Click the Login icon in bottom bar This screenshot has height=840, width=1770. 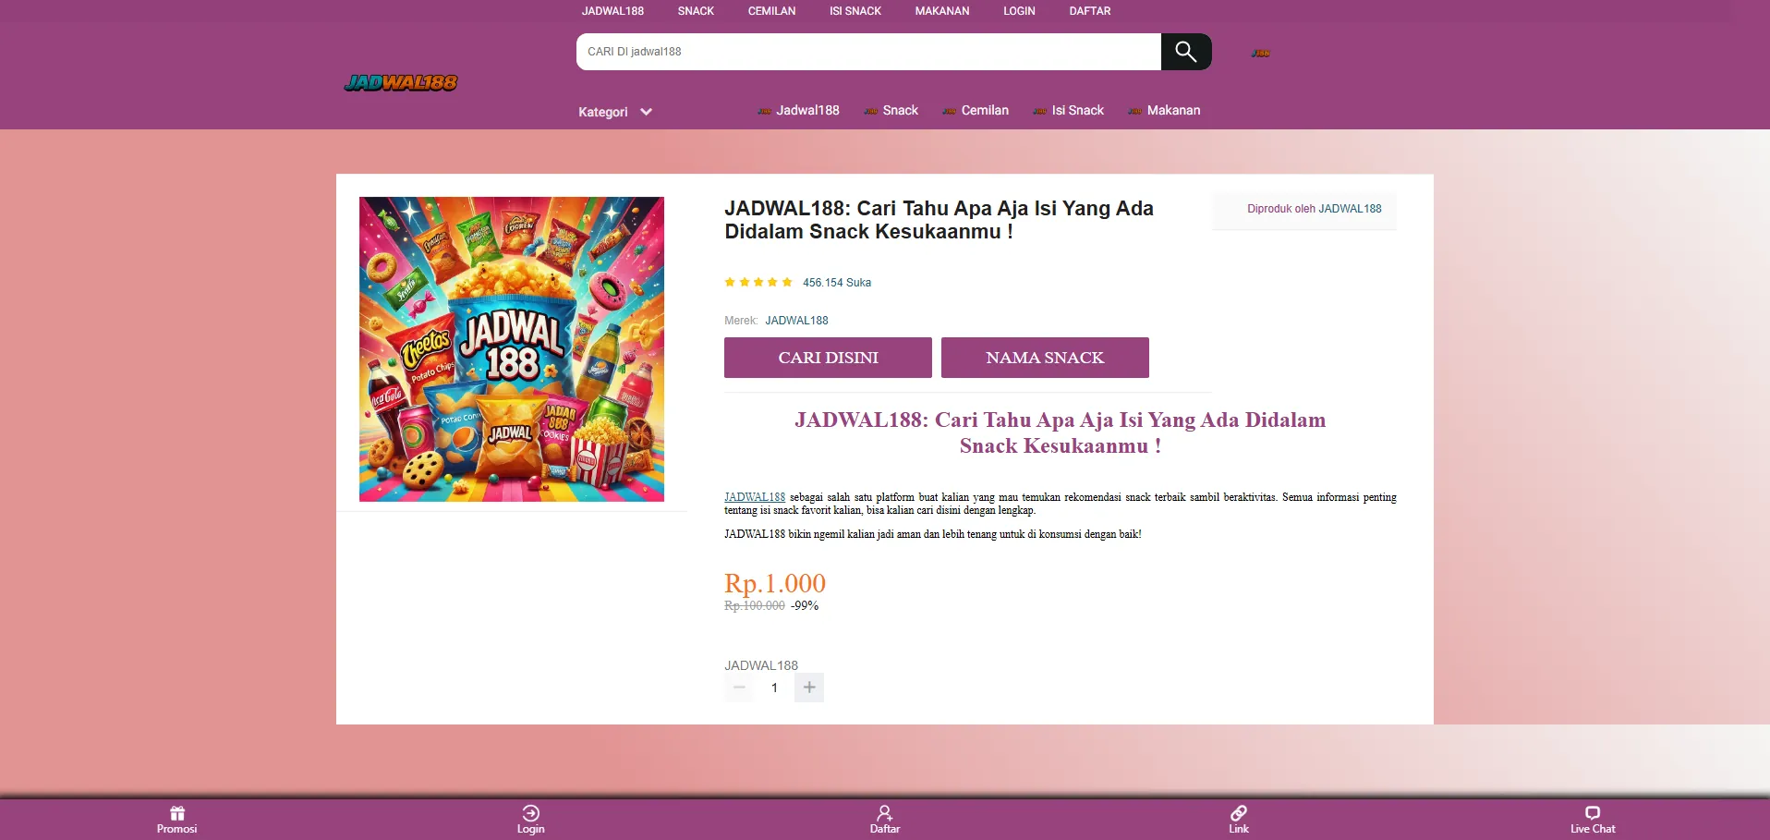(530, 813)
